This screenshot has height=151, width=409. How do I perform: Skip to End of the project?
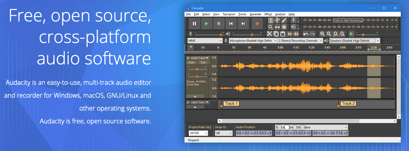pos(243,24)
